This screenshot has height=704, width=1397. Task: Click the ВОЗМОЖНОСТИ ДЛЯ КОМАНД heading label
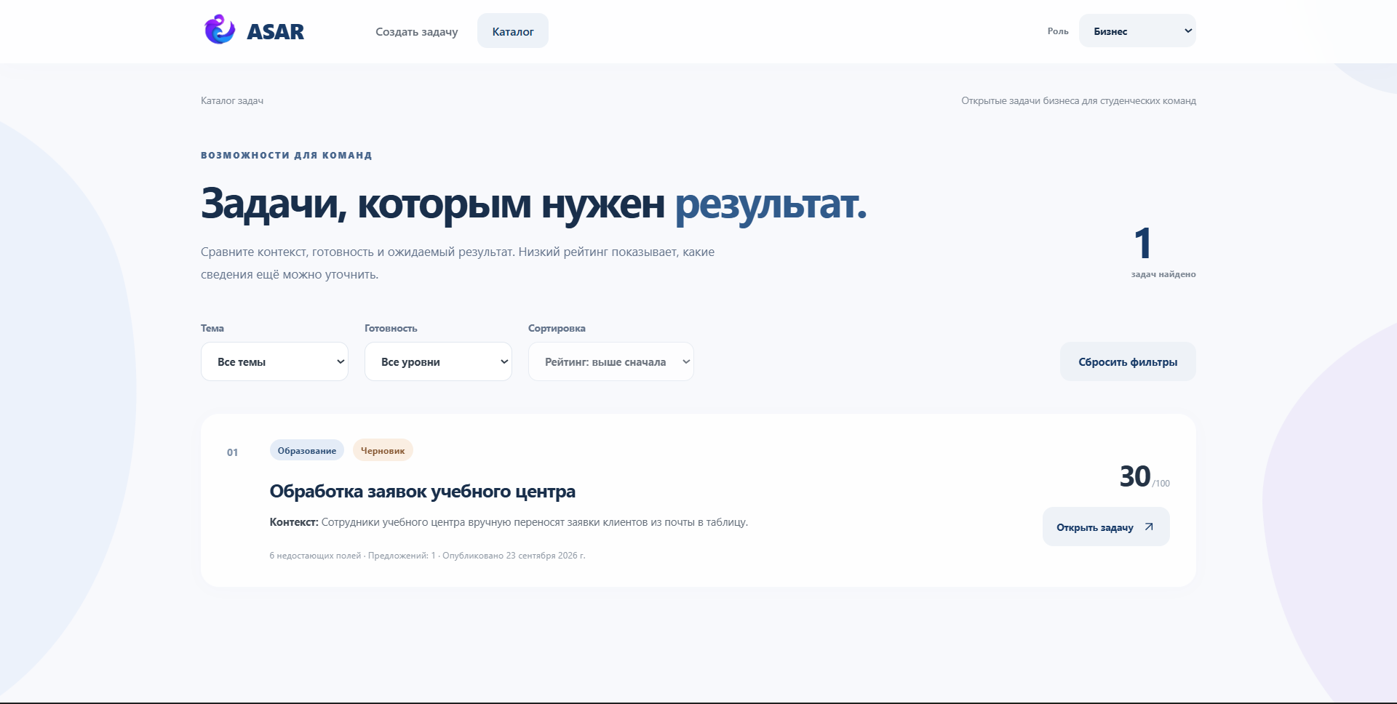tap(287, 155)
